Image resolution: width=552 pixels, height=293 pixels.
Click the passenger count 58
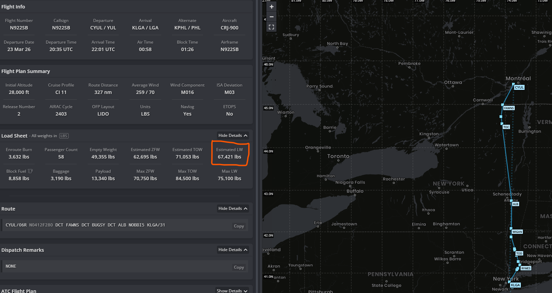[x=61, y=157]
